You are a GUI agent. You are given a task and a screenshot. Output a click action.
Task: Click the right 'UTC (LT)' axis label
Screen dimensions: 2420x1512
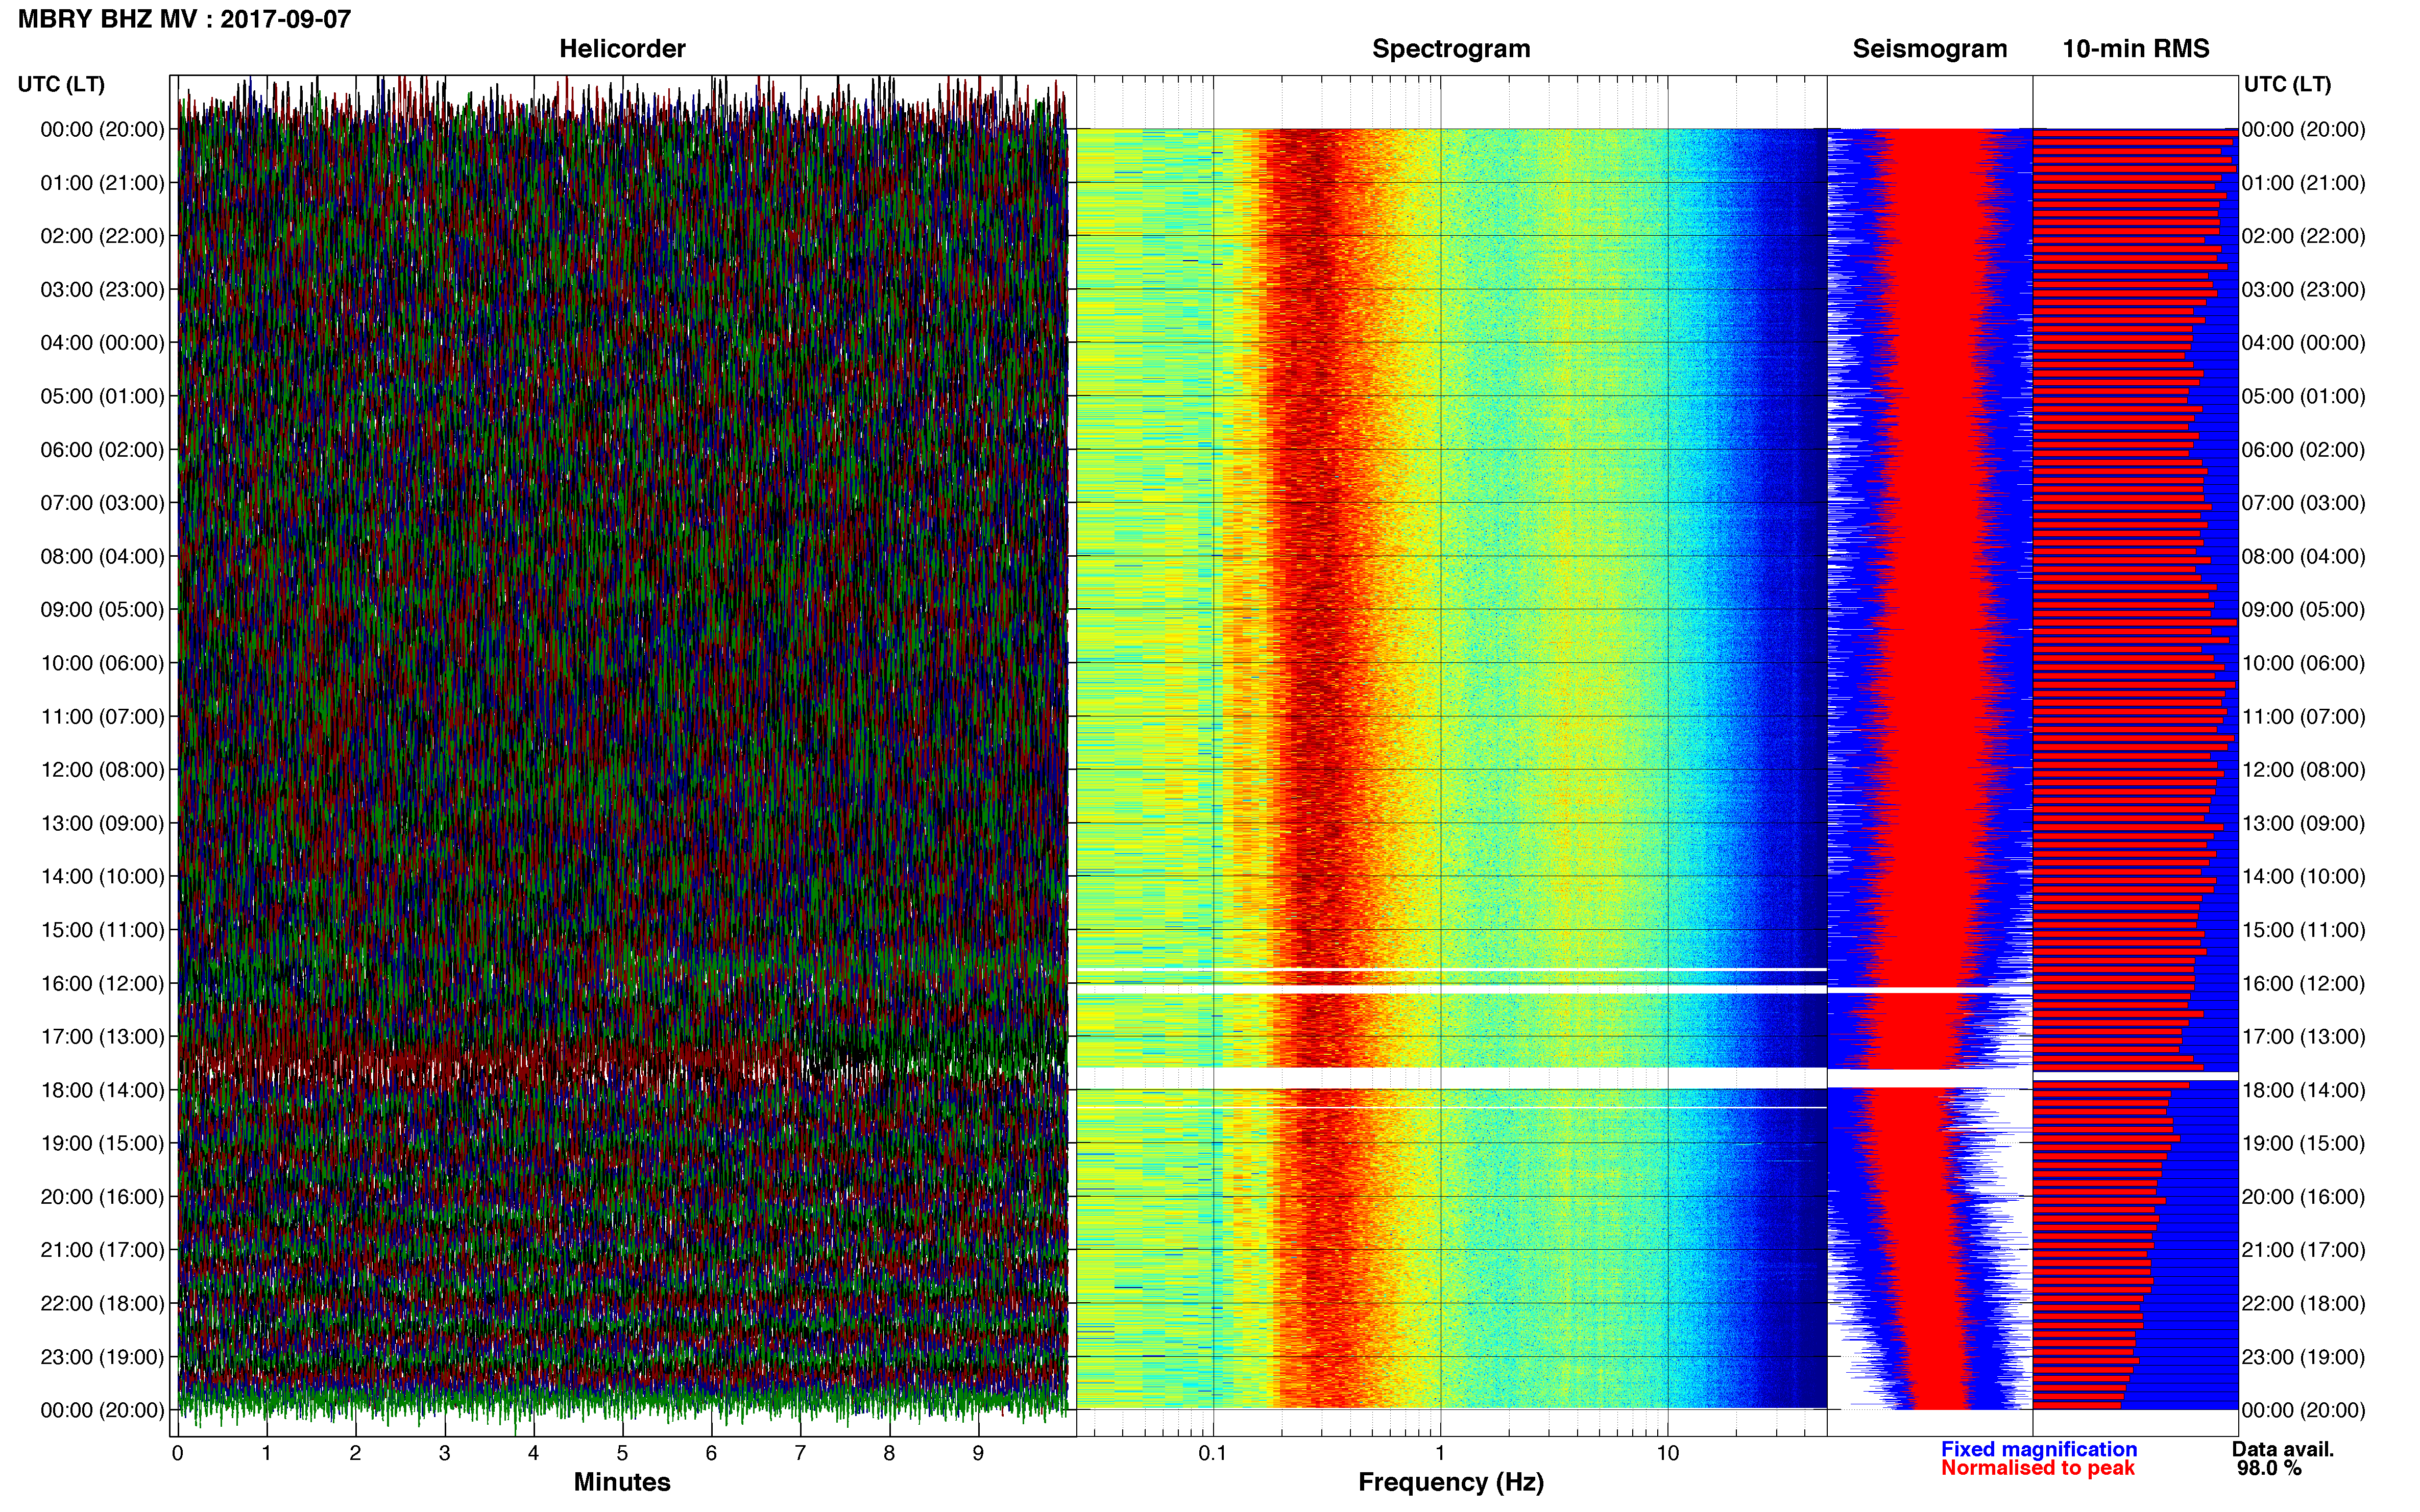click(x=2287, y=84)
